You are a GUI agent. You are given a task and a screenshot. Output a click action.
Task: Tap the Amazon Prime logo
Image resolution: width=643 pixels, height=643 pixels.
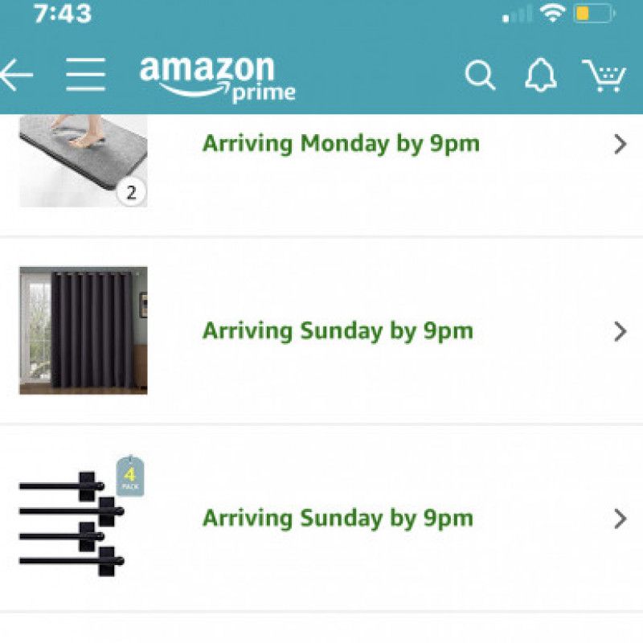[x=217, y=79]
